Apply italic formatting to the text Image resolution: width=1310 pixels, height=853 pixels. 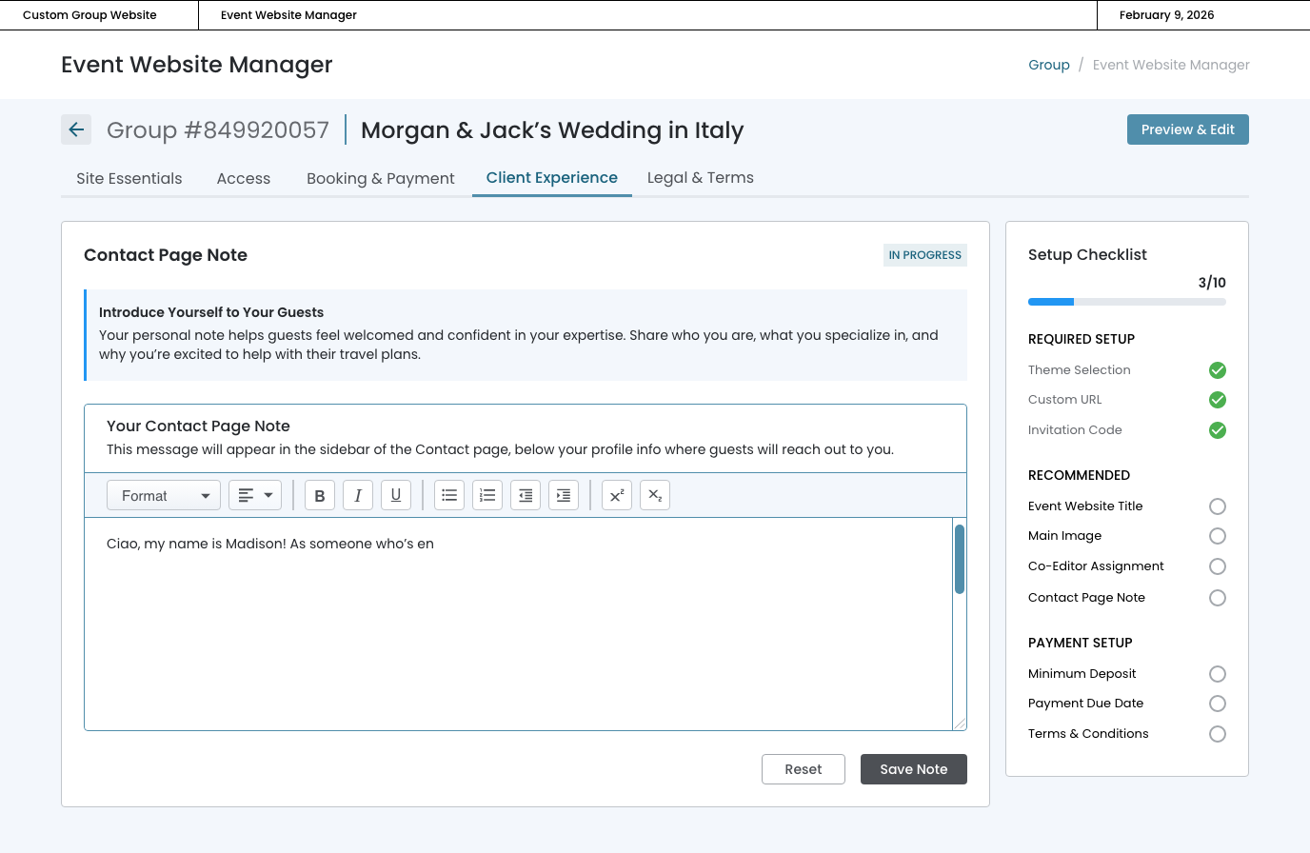coord(358,495)
